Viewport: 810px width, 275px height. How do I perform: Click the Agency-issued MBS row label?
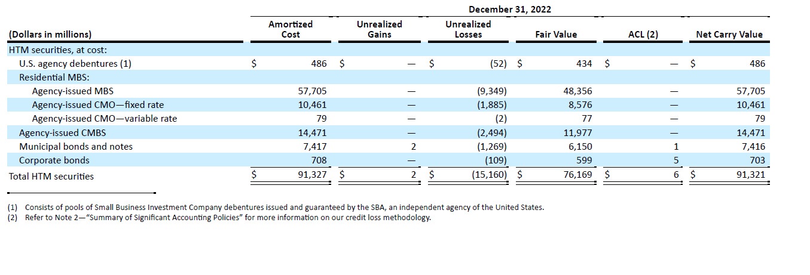[x=72, y=91]
